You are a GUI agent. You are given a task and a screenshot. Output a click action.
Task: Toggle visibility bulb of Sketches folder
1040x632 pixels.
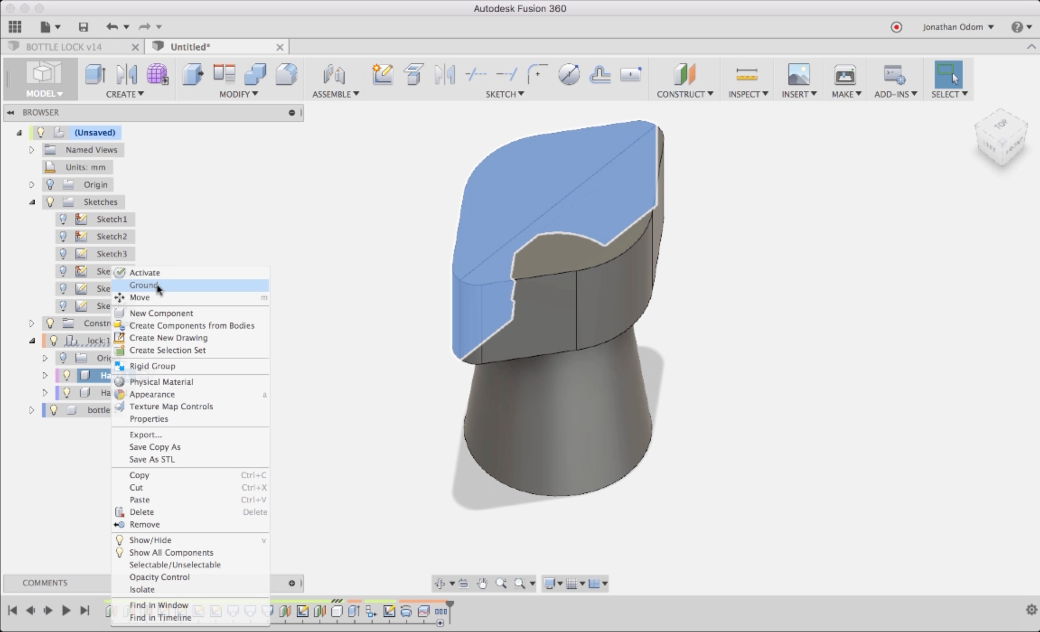(50, 202)
